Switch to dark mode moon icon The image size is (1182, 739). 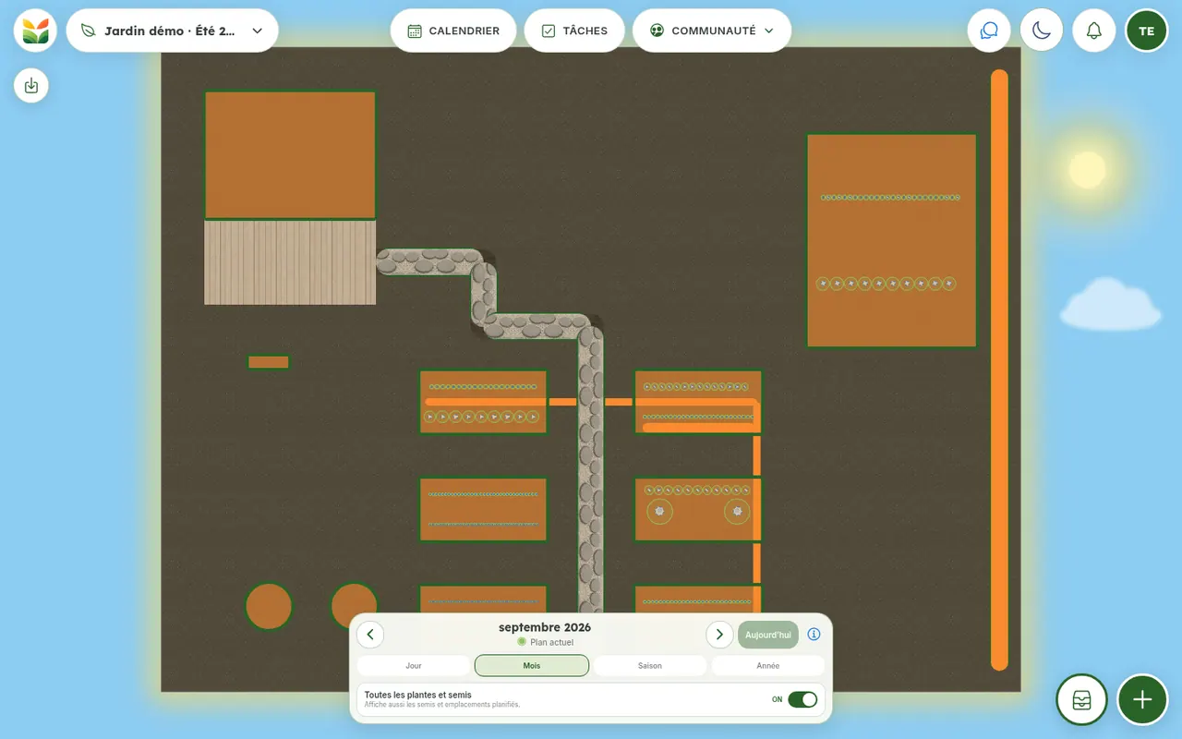[x=1042, y=30]
